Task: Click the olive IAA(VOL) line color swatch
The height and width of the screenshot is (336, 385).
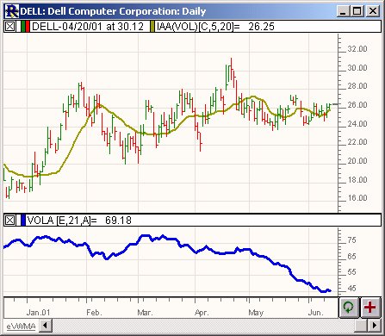Action: click(152, 27)
